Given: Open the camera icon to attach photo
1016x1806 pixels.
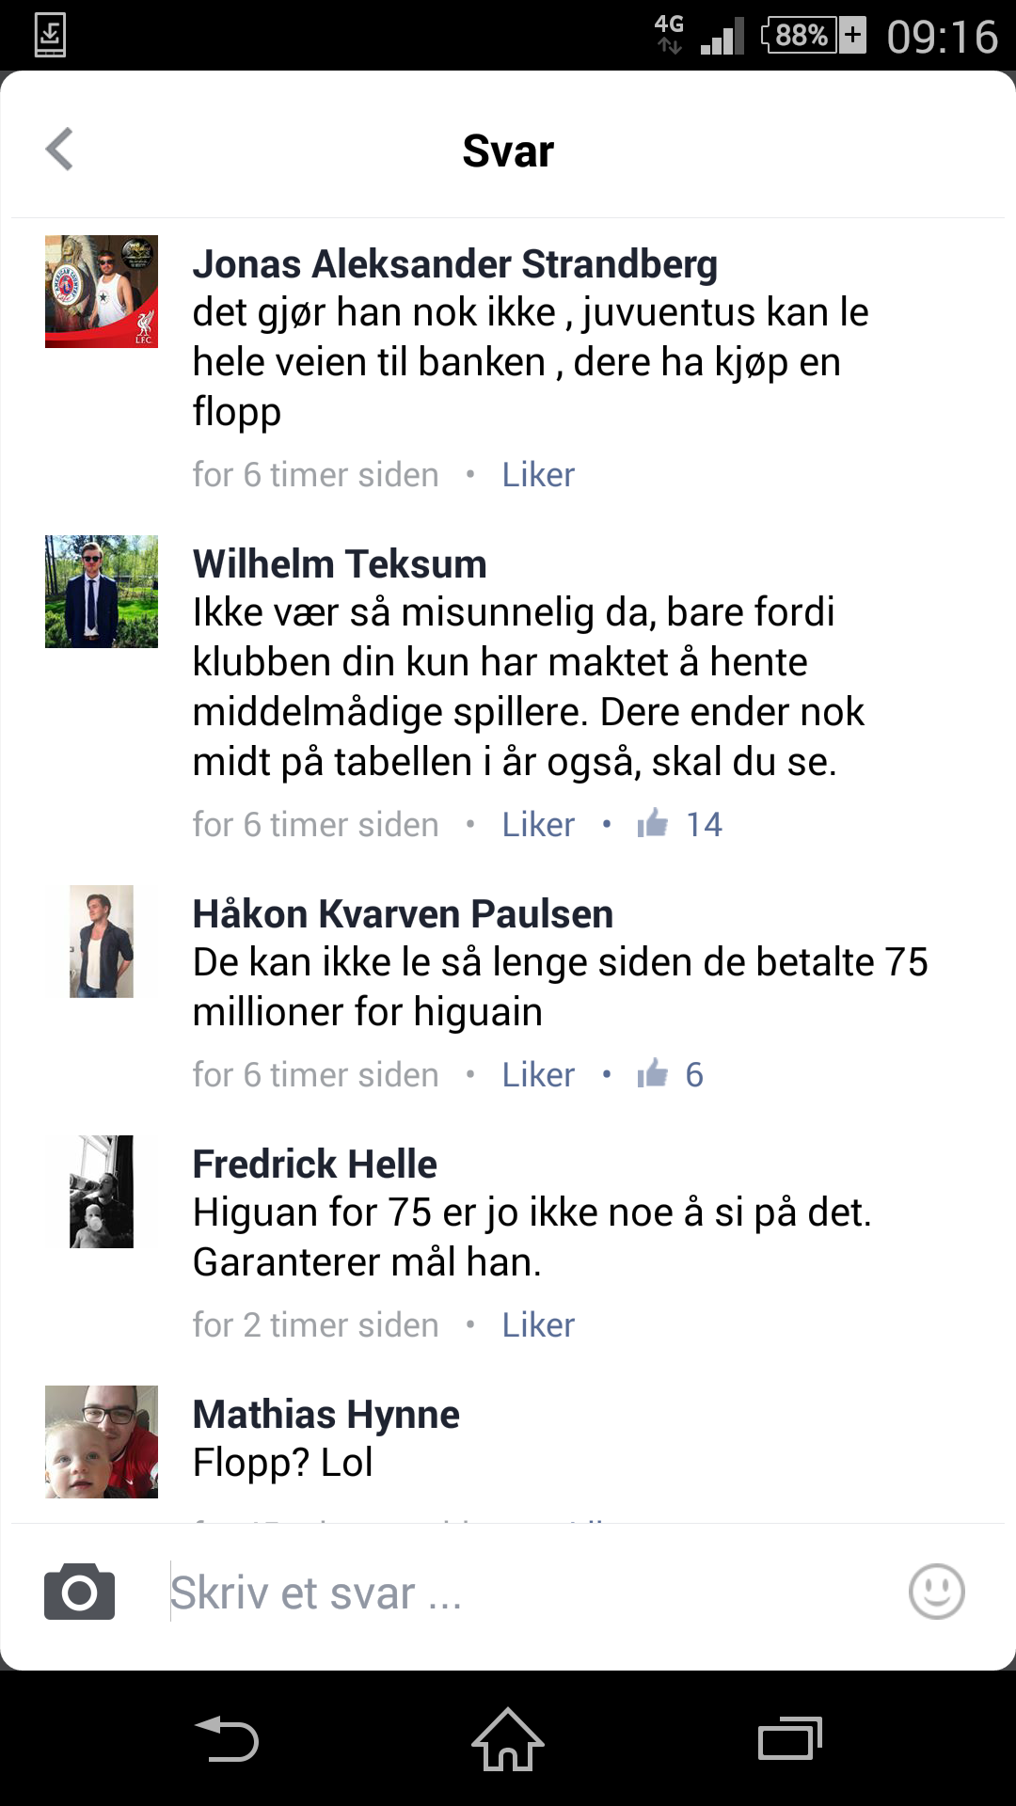Looking at the screenshot, I should 79,1592.
